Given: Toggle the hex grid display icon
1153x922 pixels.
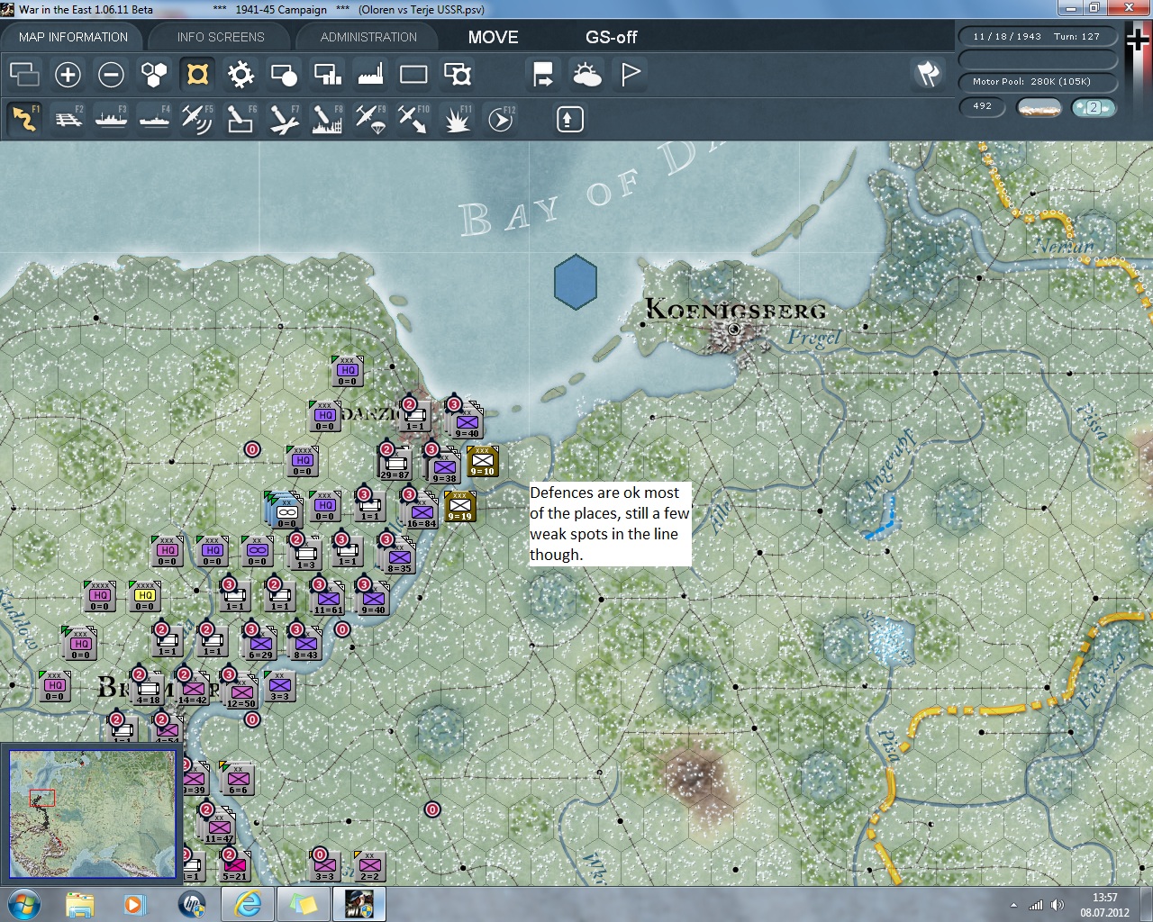Looking at the screenshot, I should pos(154,74).
